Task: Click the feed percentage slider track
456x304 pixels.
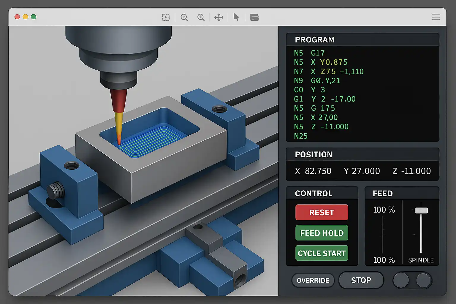Action: (x=383, y=235)
